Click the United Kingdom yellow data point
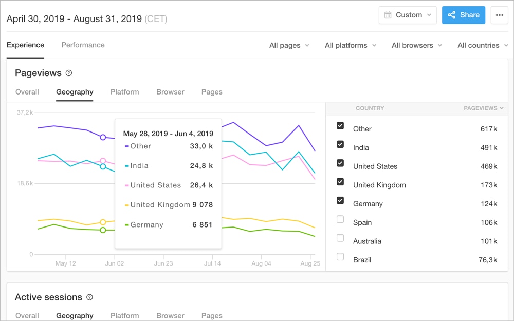 click(x=103, y=222)
